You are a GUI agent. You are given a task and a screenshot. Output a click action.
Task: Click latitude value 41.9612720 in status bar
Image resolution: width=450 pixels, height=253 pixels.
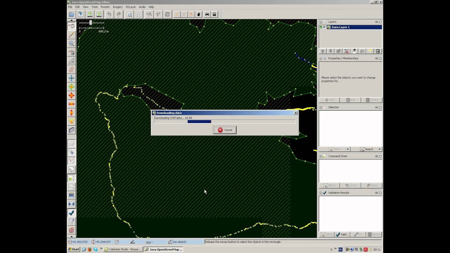click(79, 242)
